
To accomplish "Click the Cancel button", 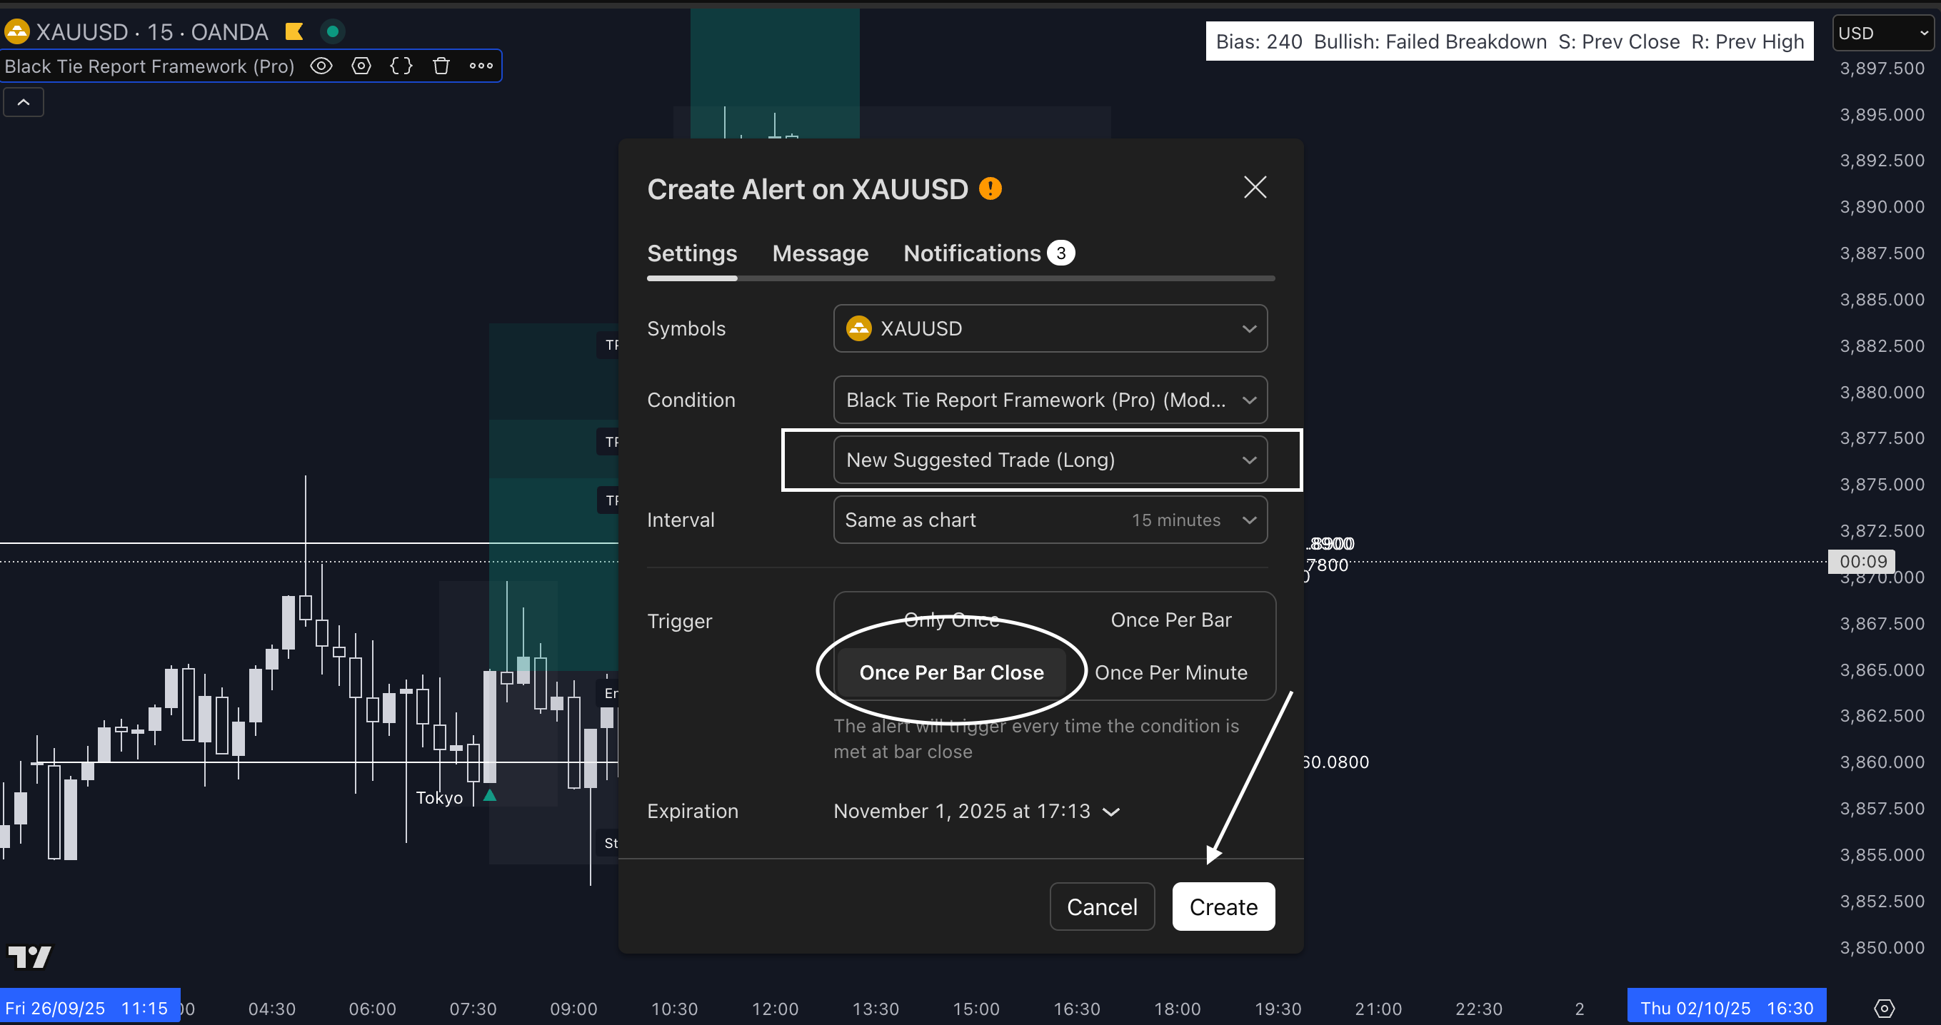I will (x=1102, y=907).
